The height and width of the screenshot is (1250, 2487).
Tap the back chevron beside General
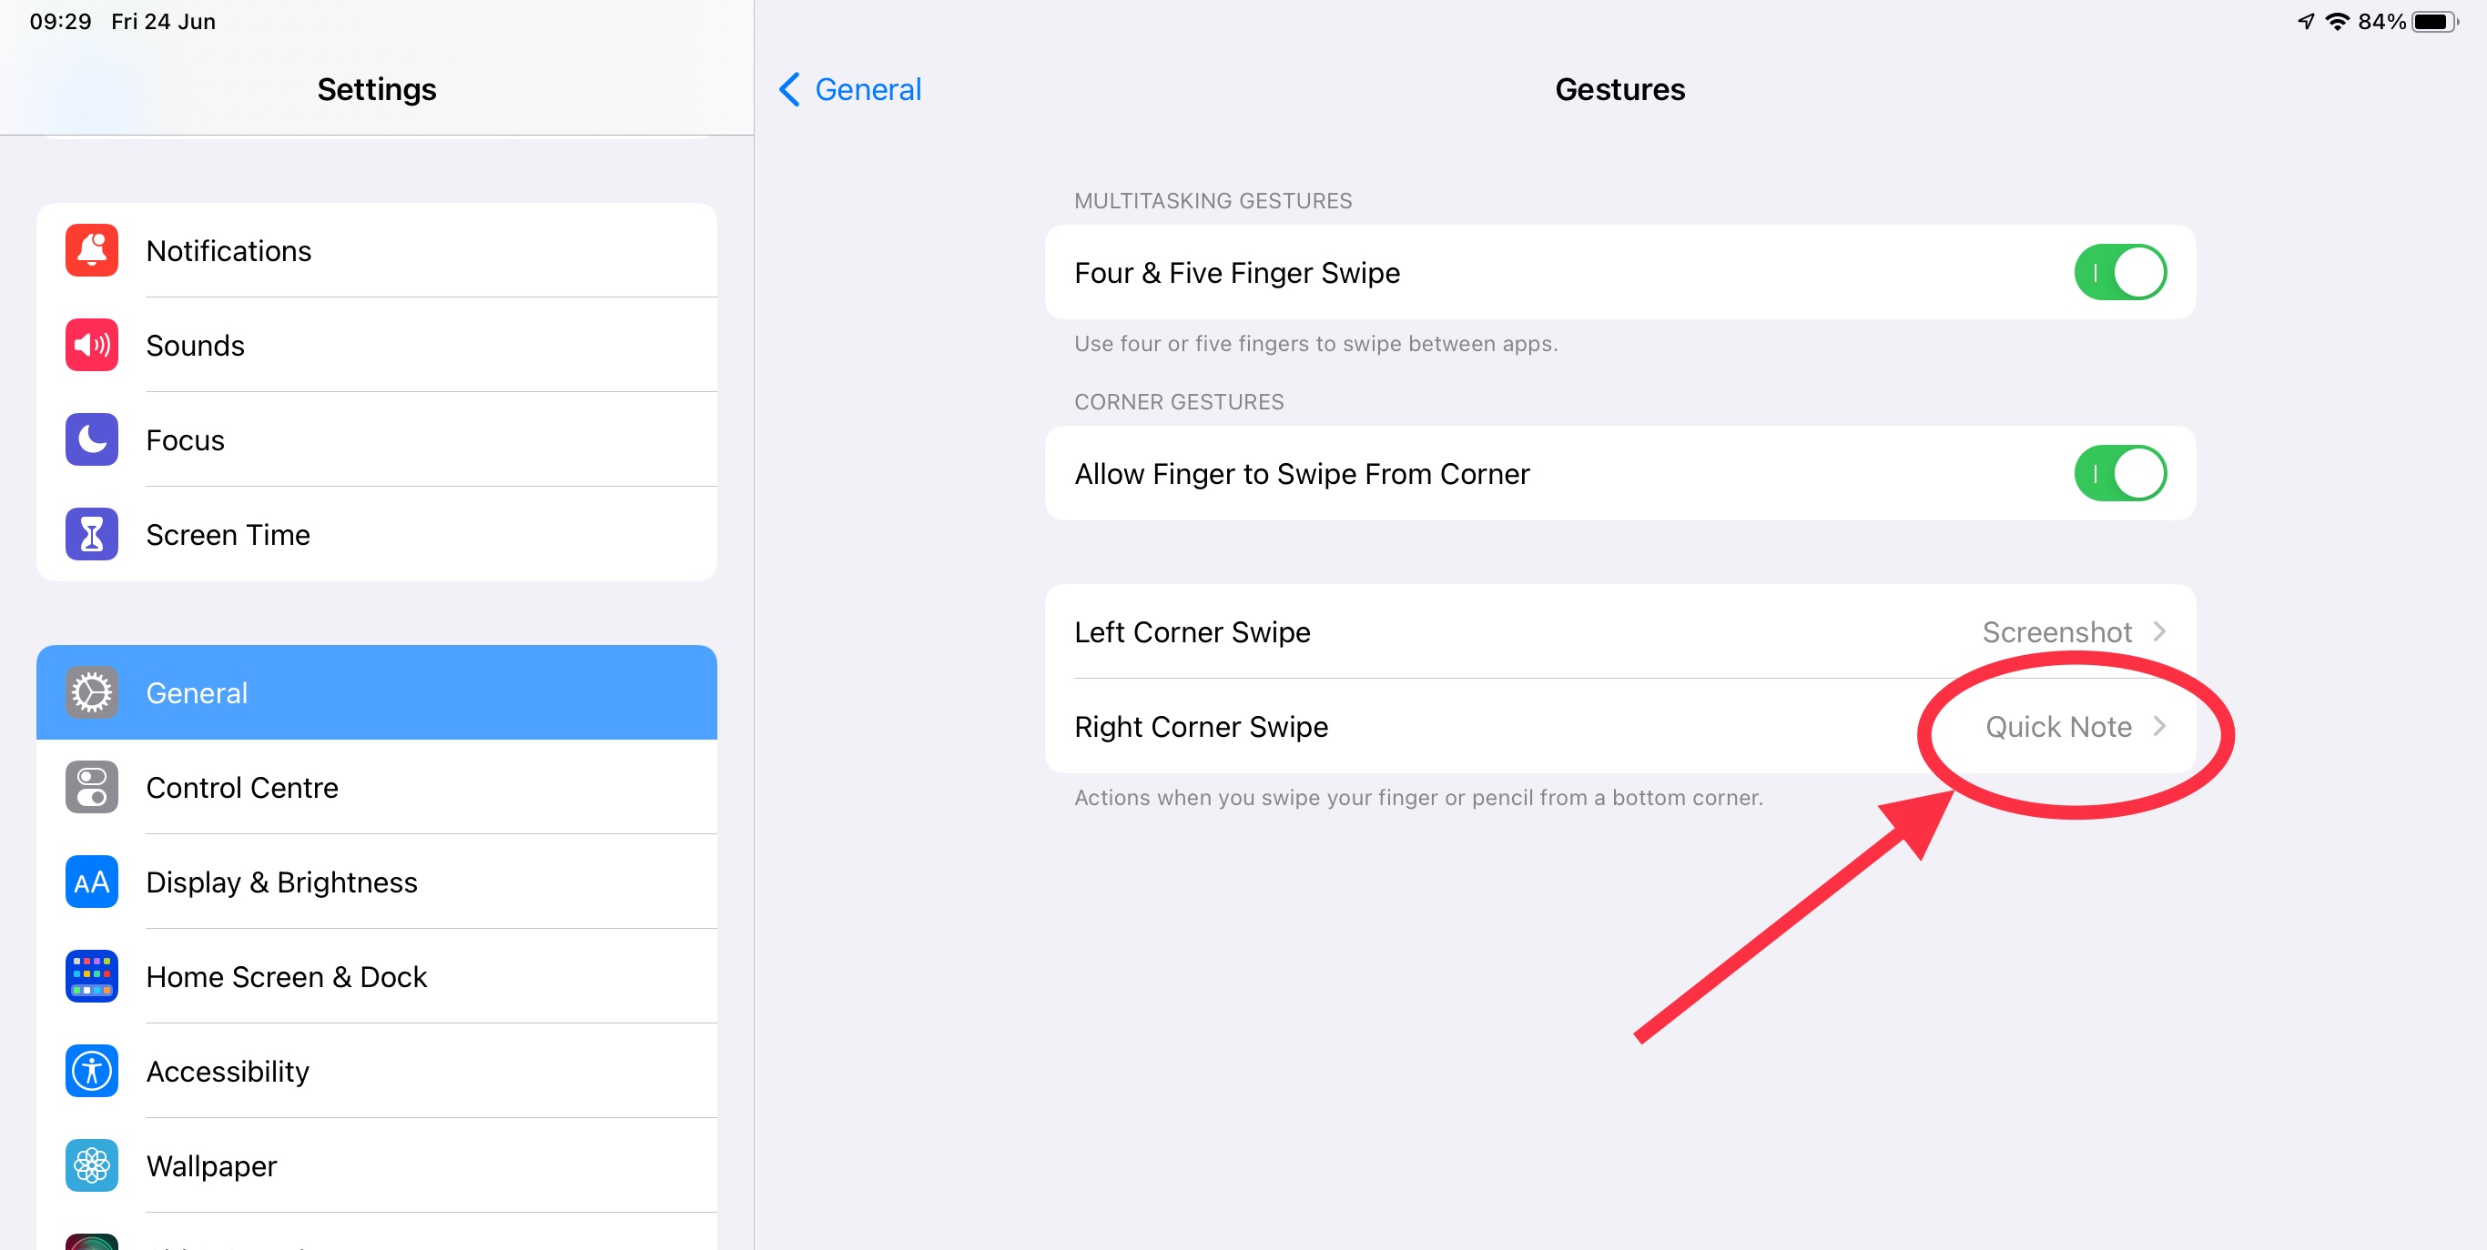(x=790, y=90)
